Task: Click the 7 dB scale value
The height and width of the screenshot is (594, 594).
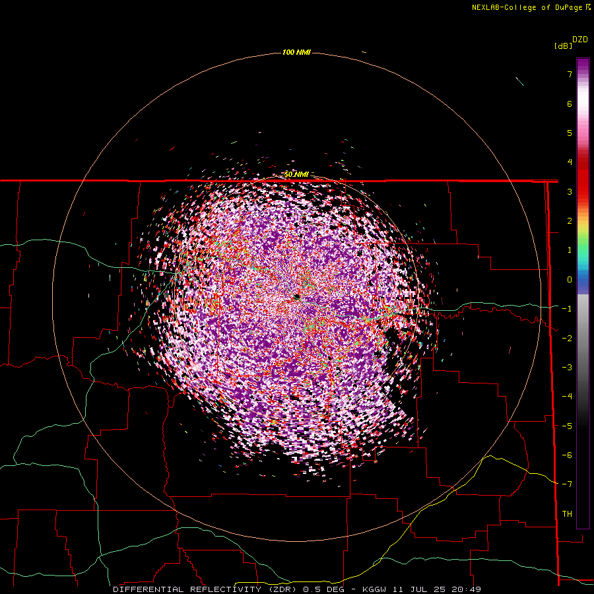Action: (570, 74)
